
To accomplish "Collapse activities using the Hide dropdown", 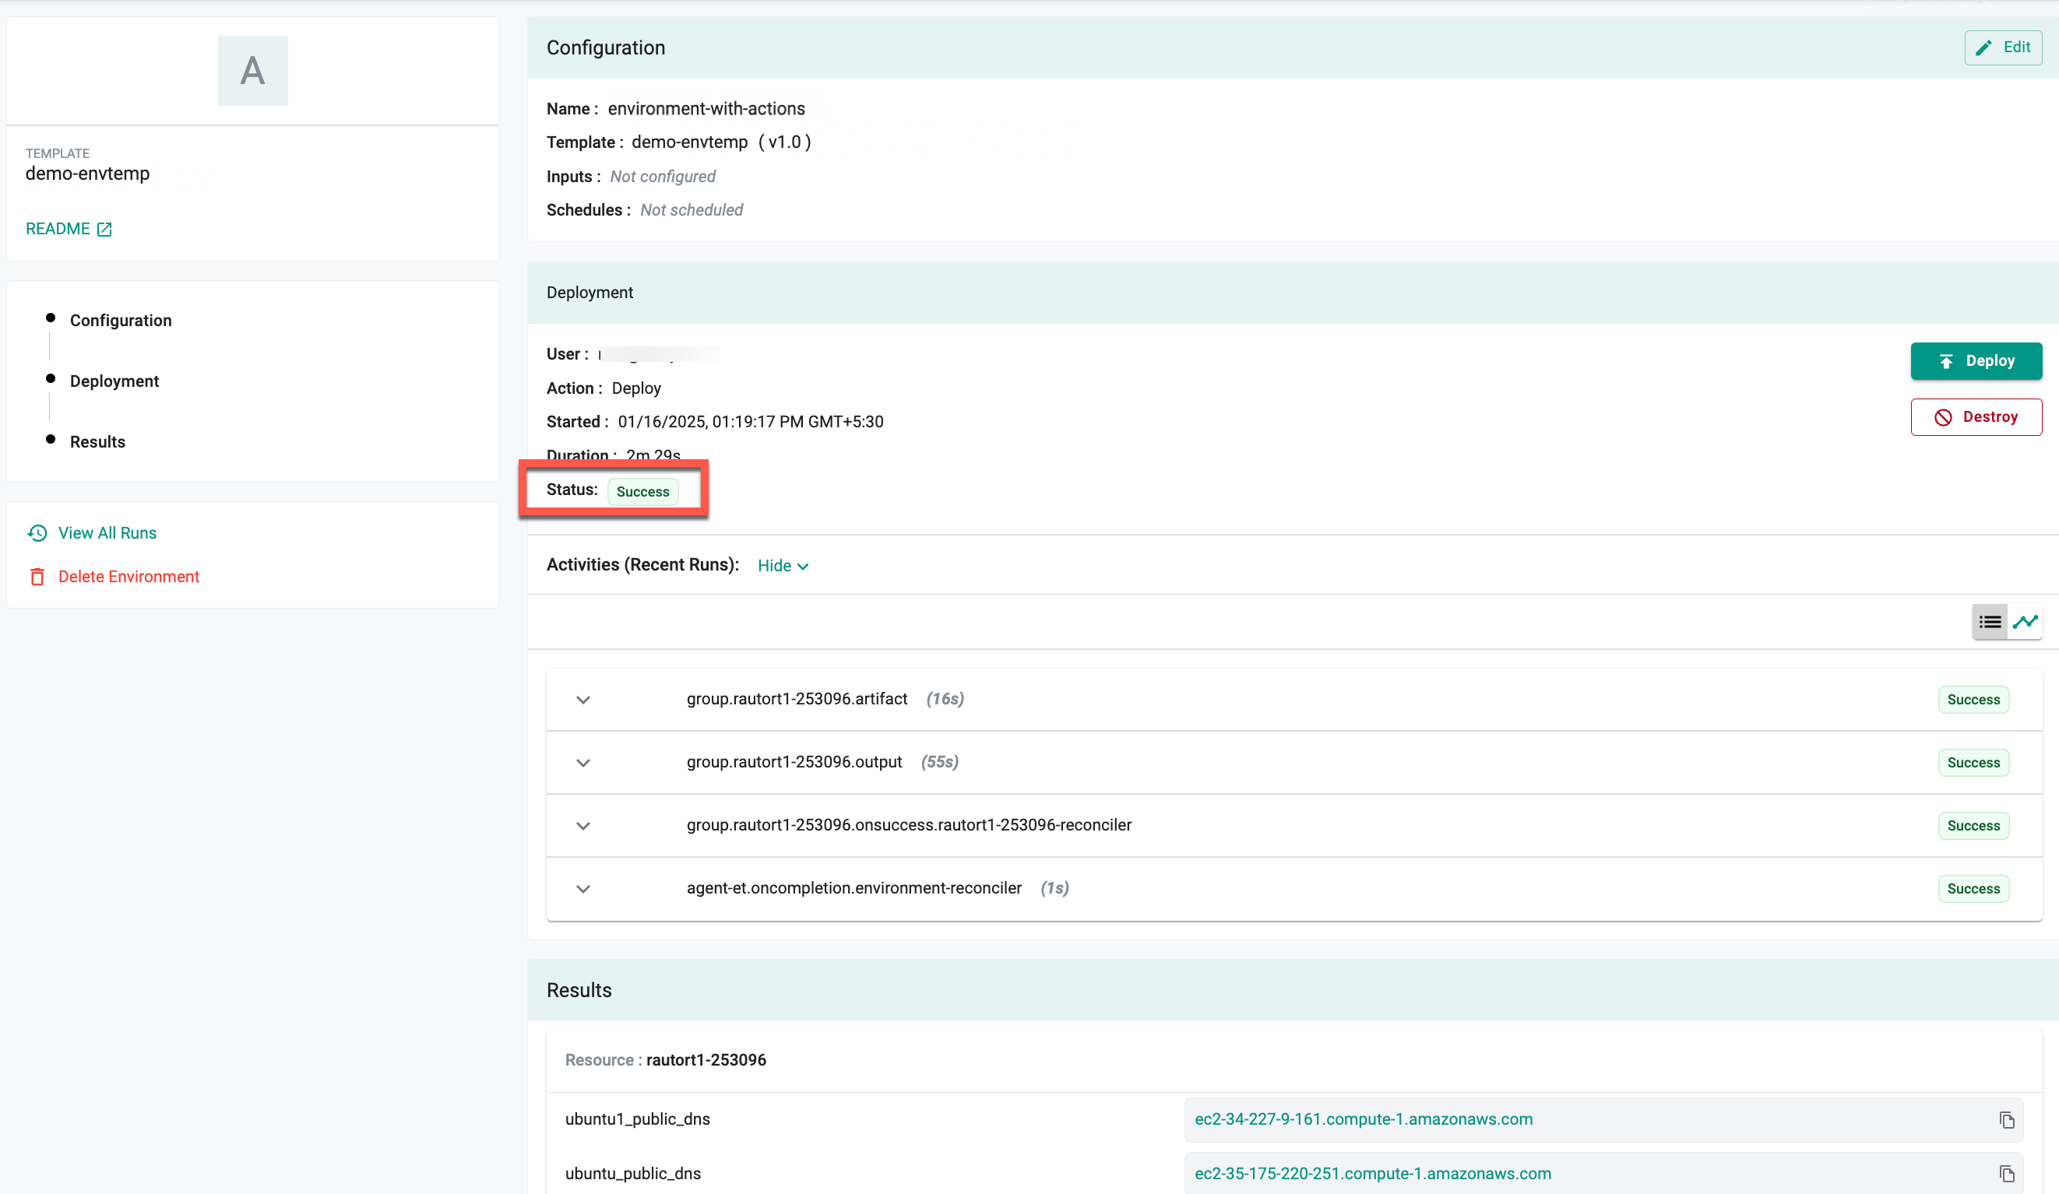I will 783,566.
